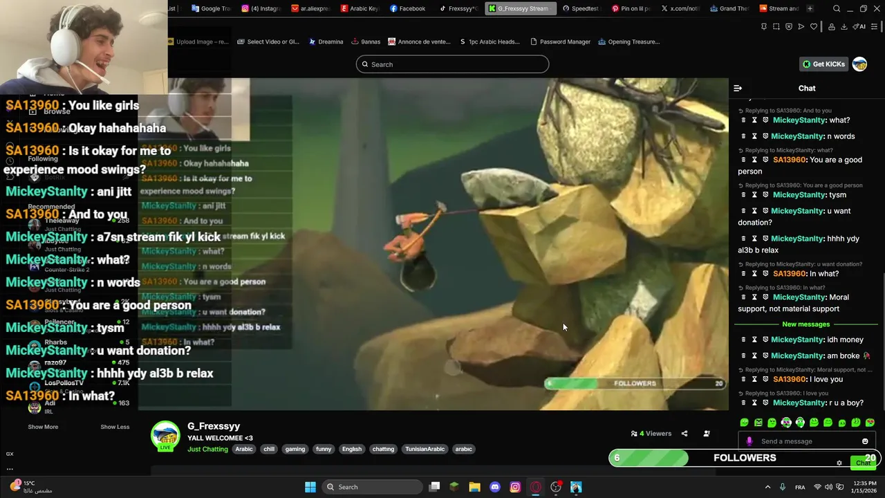The width and height of the screenshot is (885, 498).
Task: Click the Kick search field
Action: click(452, 64)
